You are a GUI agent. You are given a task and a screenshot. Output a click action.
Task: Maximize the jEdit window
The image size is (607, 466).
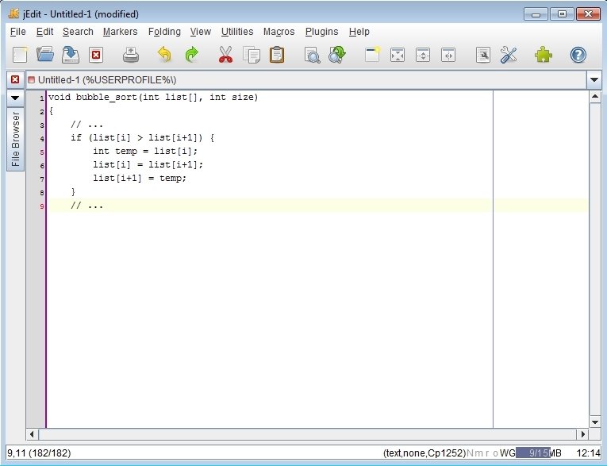[562, 14]
